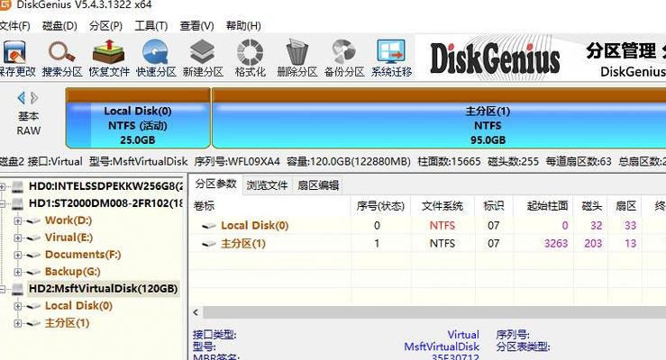Expand Local Disk(0) under HD2
The width and height of the screenshot is (666, 360).
pyautogui.click(x=17, y=306)
